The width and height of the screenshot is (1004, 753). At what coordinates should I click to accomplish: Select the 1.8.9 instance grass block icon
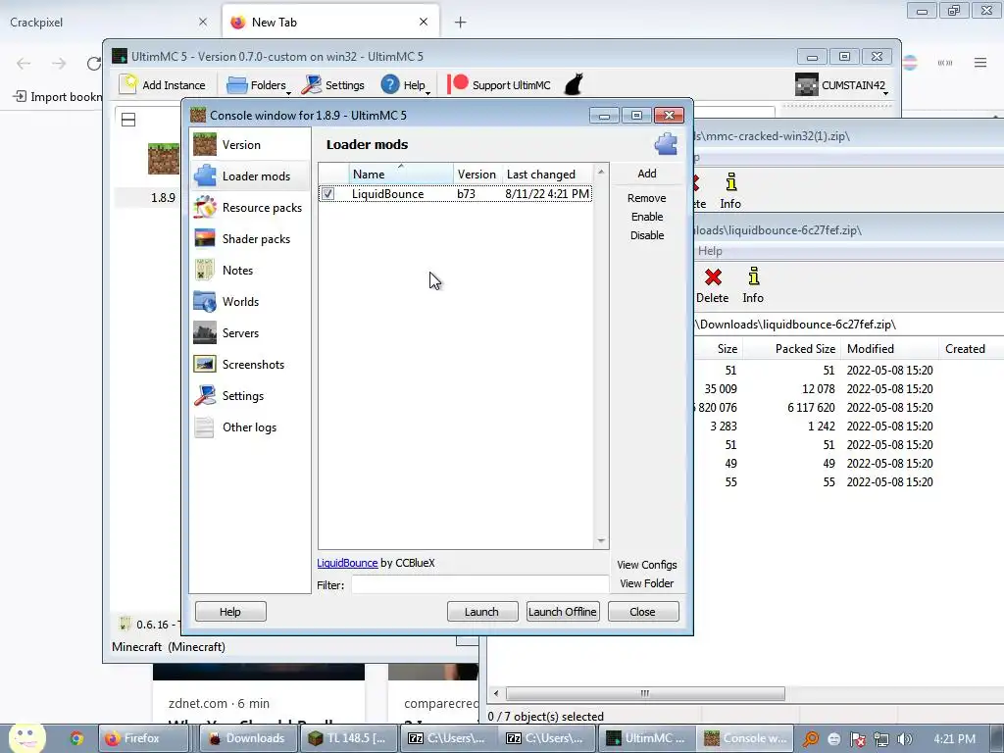pyautogui.click(x=164, y=159)
